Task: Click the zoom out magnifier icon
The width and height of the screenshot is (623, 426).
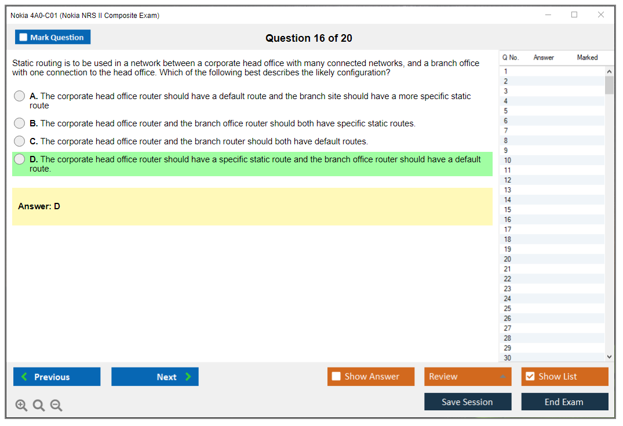Action: pos(56,406)
